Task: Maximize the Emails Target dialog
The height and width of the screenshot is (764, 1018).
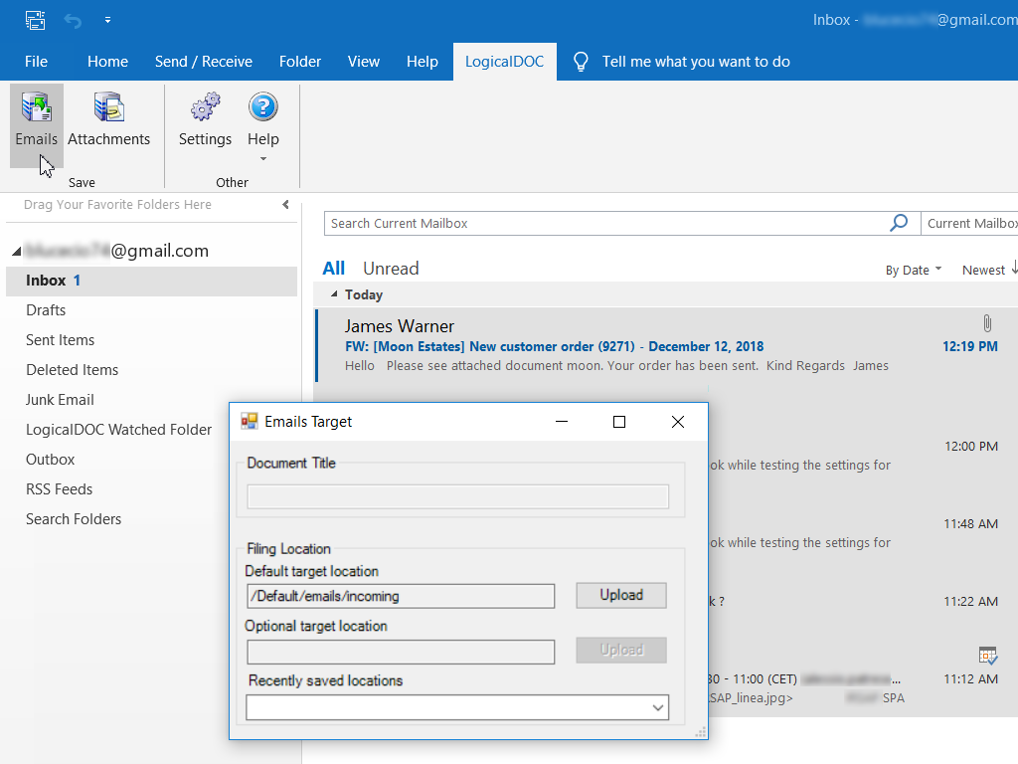Action: click(x=619, y=422)
